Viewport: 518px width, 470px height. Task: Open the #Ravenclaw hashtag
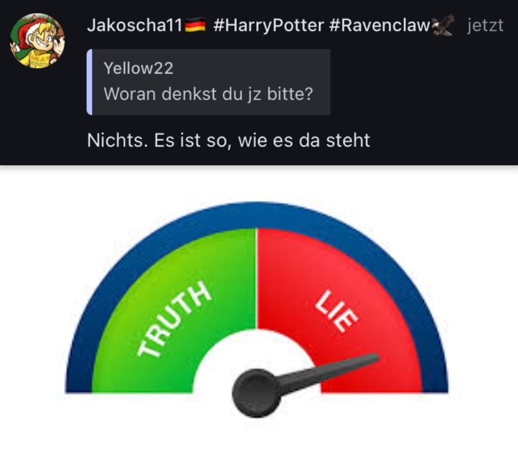(x=379, y=26)
